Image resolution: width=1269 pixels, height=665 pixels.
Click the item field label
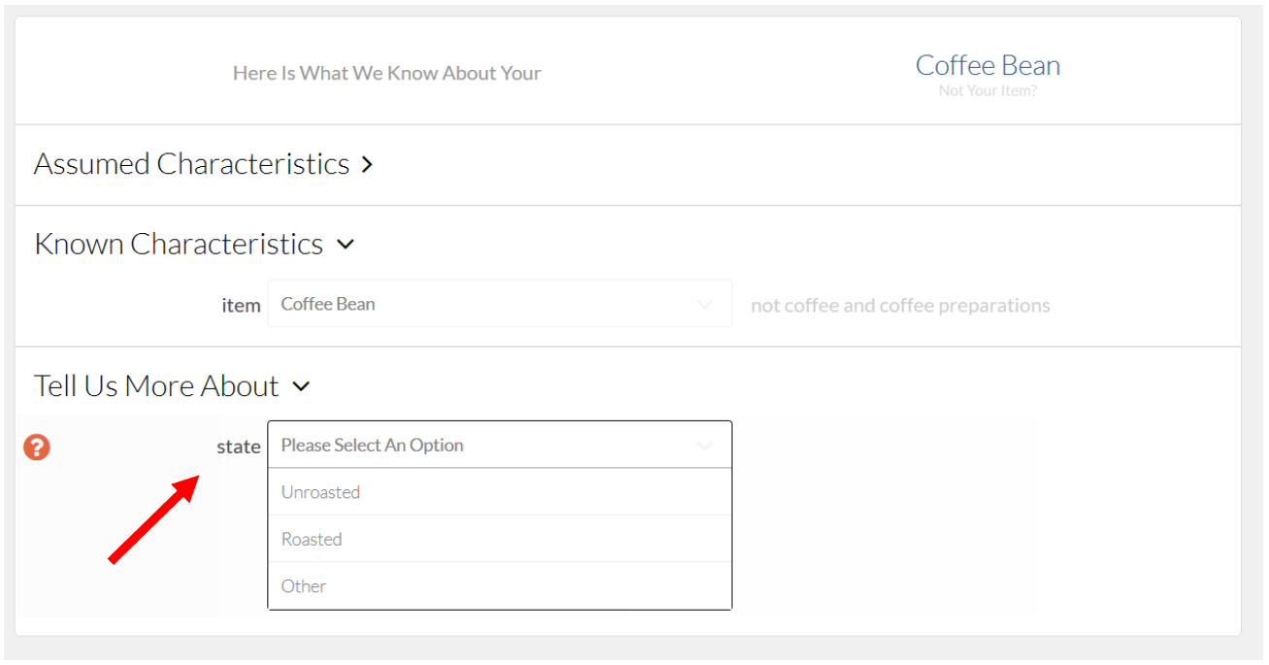coord(241,306)
